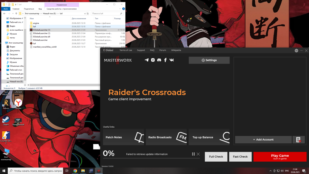The height and width of the screenshot is (174, 309).
Task: Open the Instagram icon in launcher
Action: pos(153,60)
